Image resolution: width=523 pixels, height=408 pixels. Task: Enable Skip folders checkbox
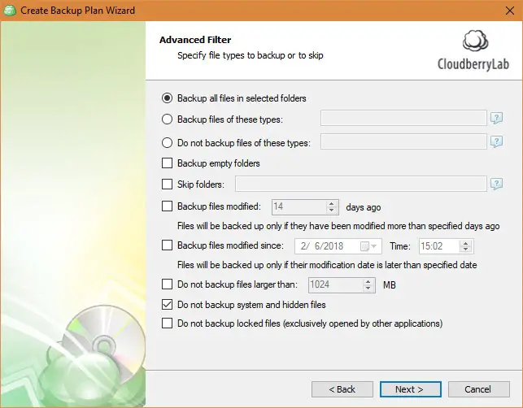pos(167,184)
